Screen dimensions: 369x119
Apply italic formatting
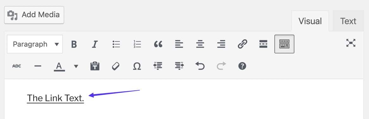(95, 44)
